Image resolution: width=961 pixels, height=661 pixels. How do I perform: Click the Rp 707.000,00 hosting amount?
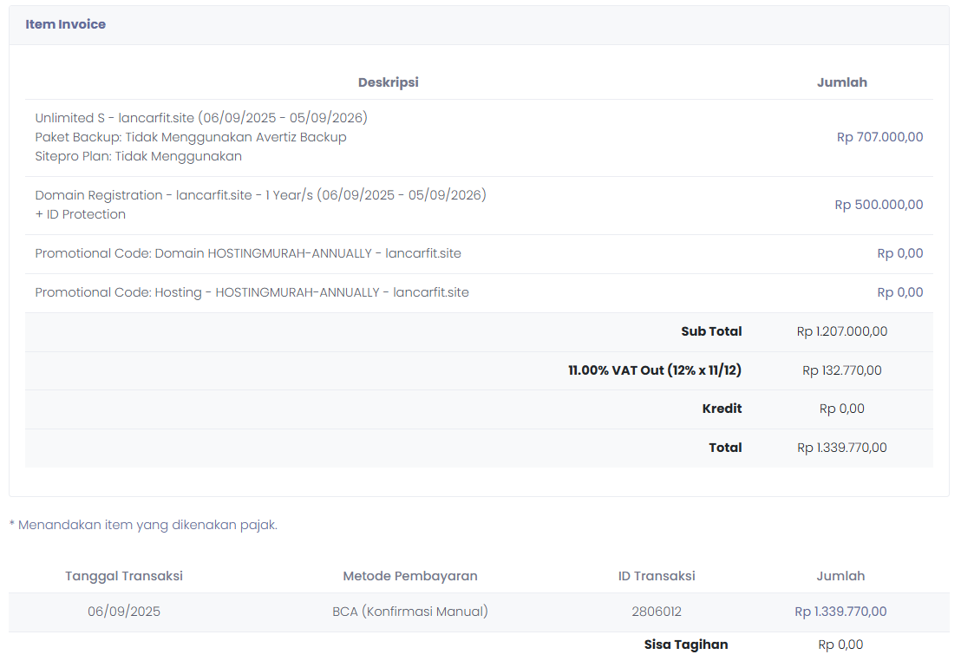pos(879,137)
